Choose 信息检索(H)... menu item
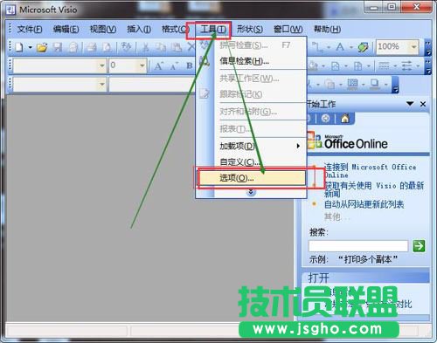Image resolution: width=437 pixels, height=343 pixels. pyautogui.click(x=252, y=61)
